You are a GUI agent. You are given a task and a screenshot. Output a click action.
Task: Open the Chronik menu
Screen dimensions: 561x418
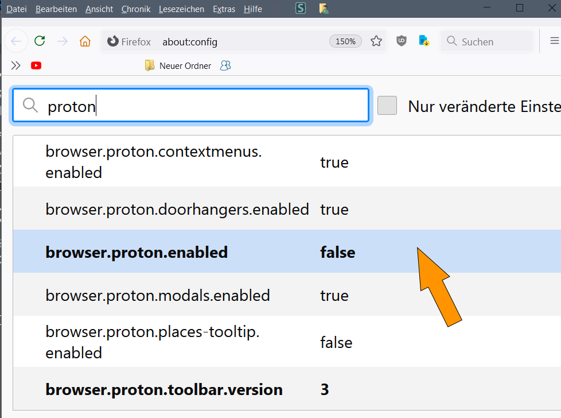coord(135,9)
